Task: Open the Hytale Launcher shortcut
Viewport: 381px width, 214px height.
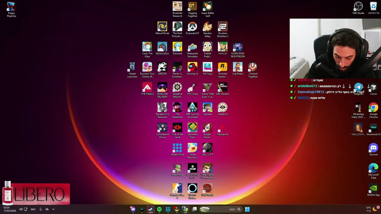Action: (132, 70)
